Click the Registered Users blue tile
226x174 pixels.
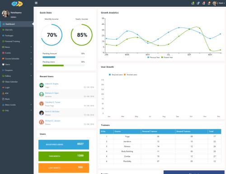(64, 145)
